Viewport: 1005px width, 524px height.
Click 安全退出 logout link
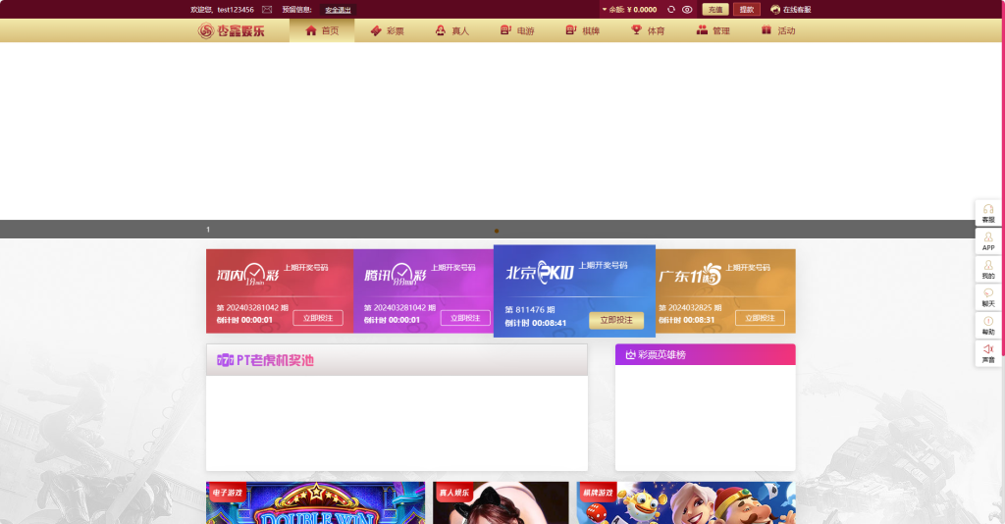(x=339, y=10)
